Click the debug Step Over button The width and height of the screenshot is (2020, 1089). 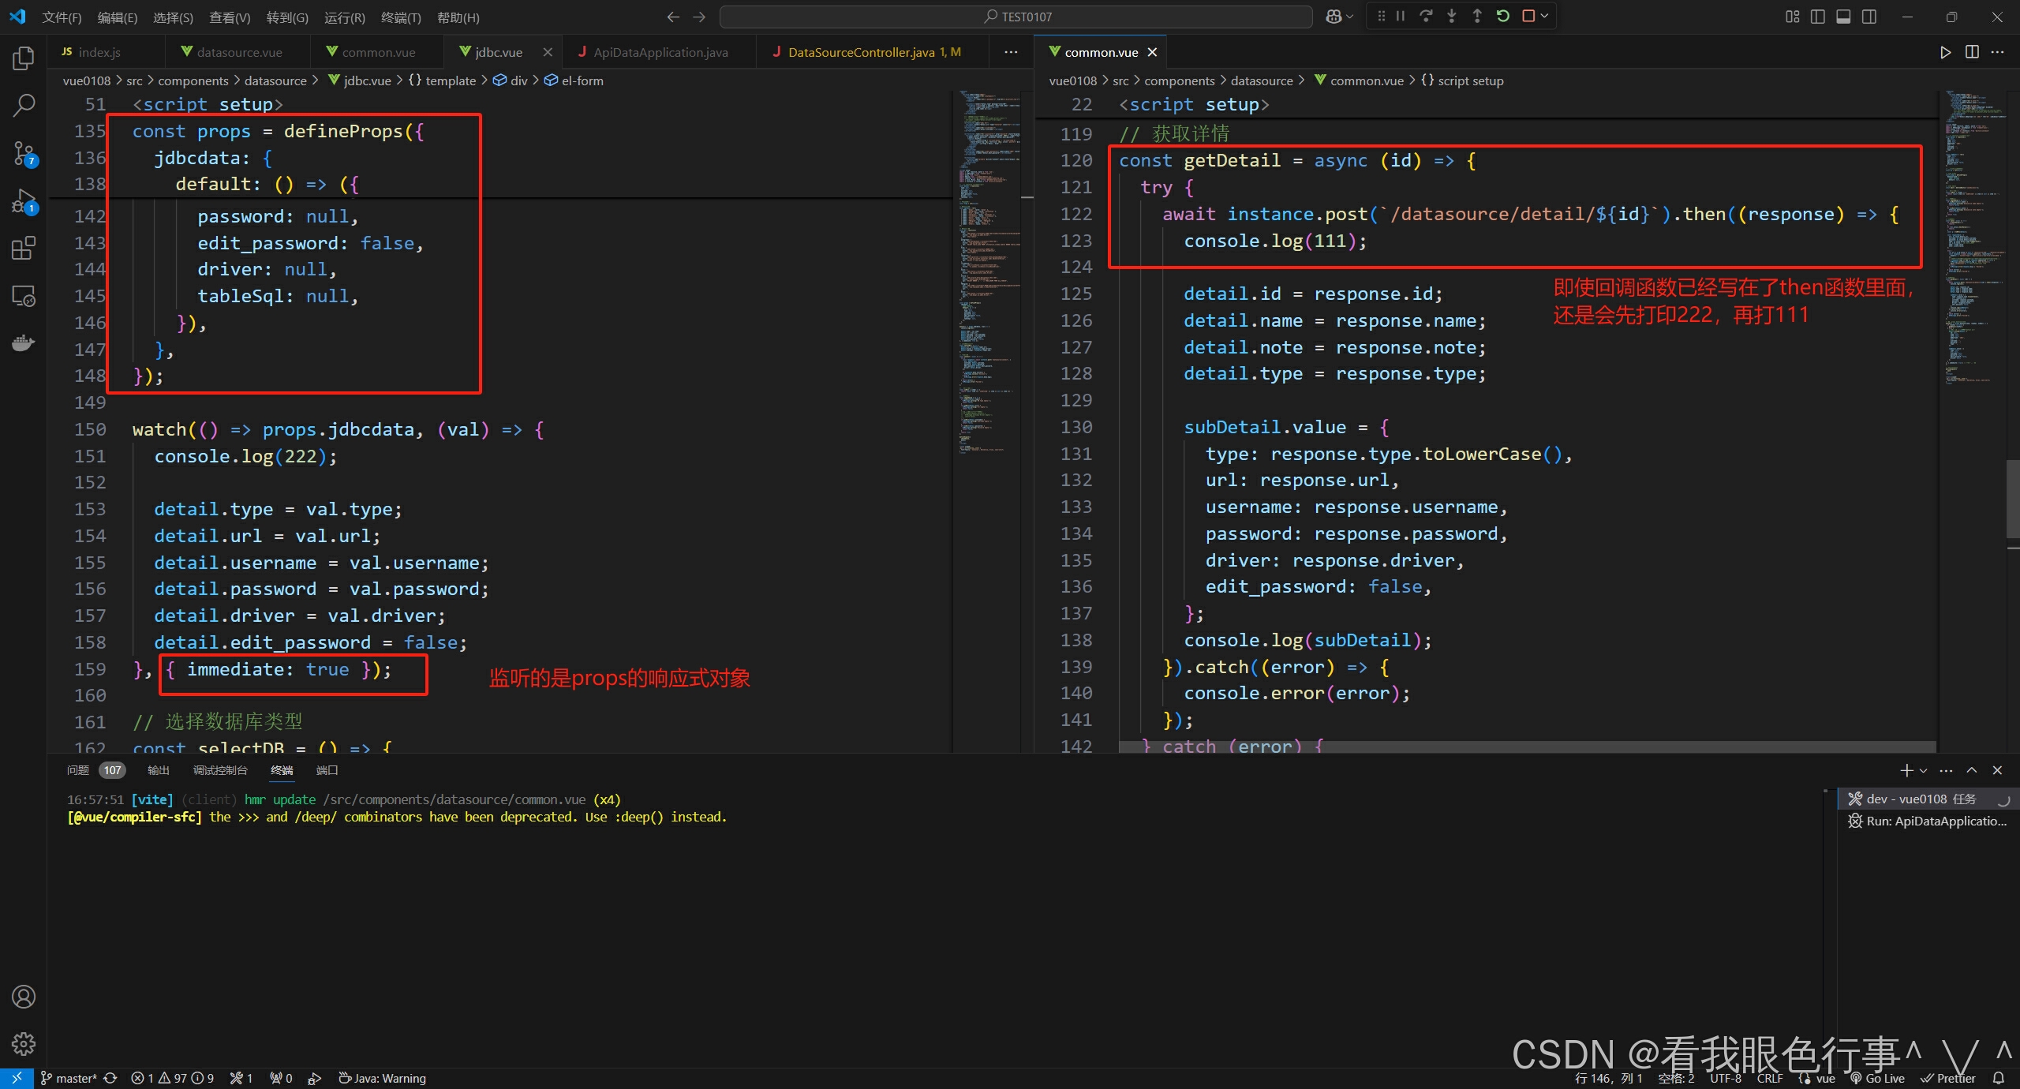pyautogui.click(x=1426, y=17)
